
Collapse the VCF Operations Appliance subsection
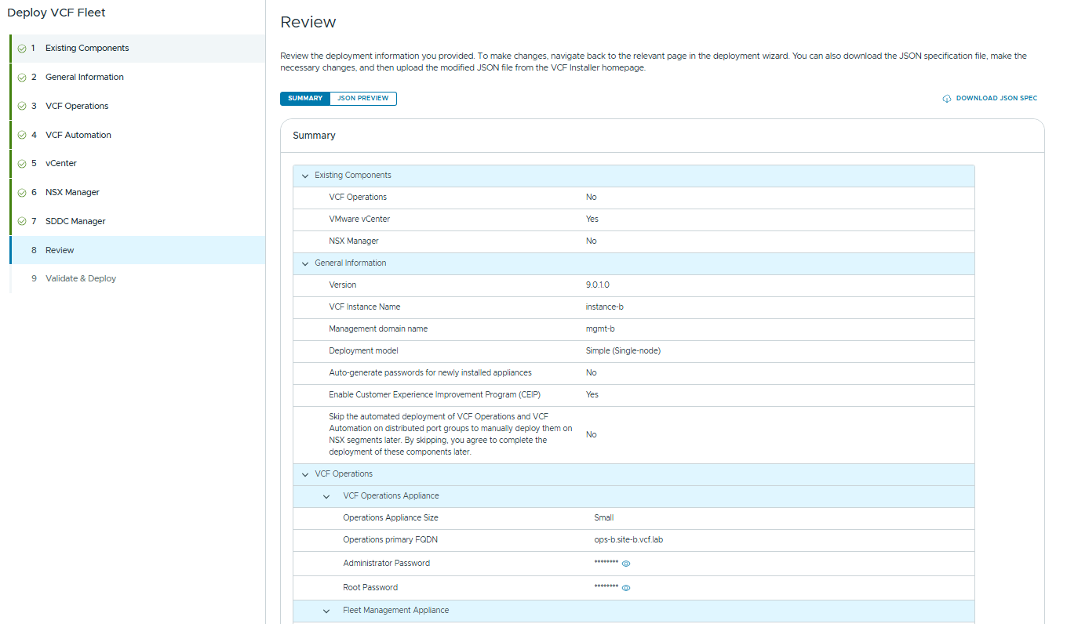click(326, 496)
